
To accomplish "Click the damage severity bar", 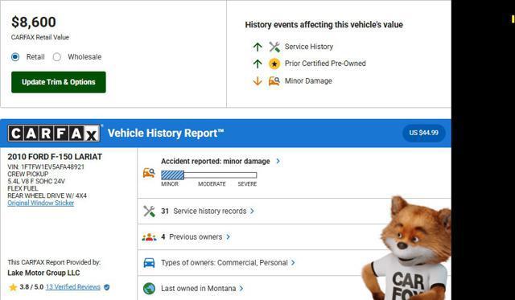I will pyautogui.click(x=209, y=175).
